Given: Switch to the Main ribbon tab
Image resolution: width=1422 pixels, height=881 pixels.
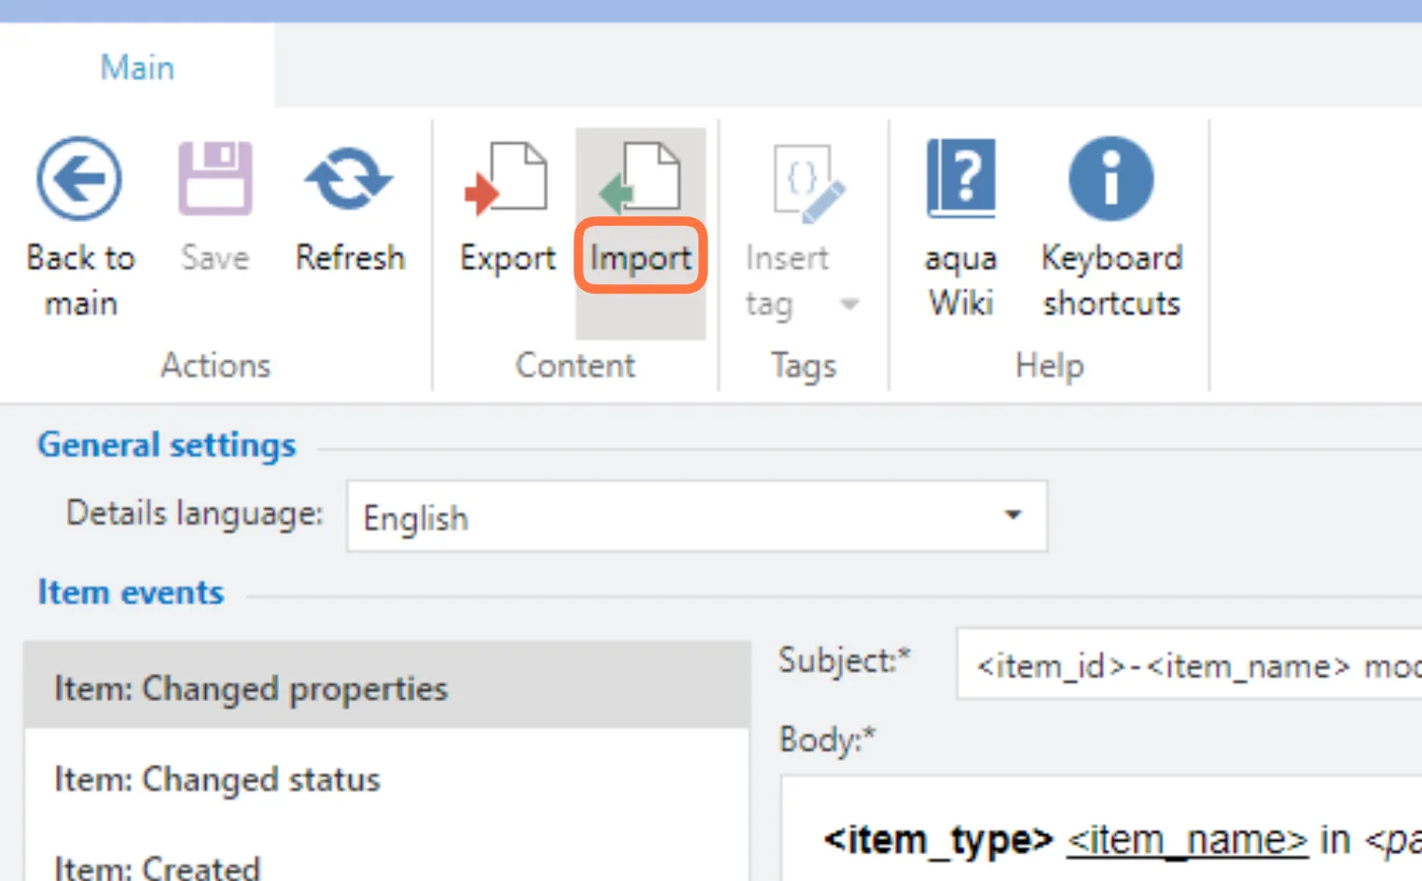Looking at the screenshot, I should [x=137, y=67].
